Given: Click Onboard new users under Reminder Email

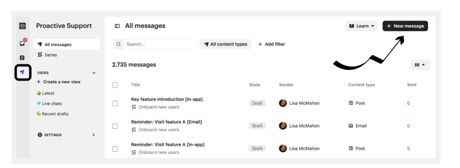Looking at the screenshot, I should tap(159, 129).
